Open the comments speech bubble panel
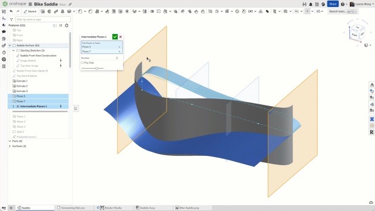This screenshot has height=211, width=375. [x=4, y=32]
